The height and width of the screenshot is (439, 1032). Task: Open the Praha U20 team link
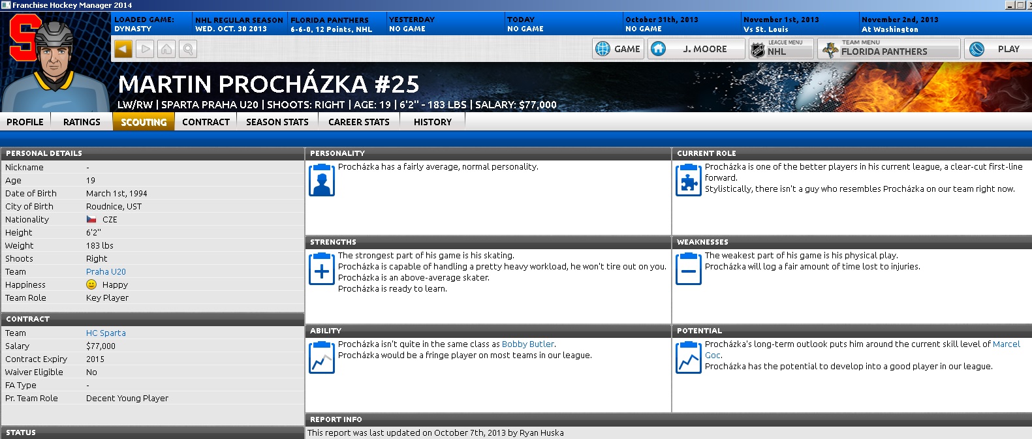point(106,272)
